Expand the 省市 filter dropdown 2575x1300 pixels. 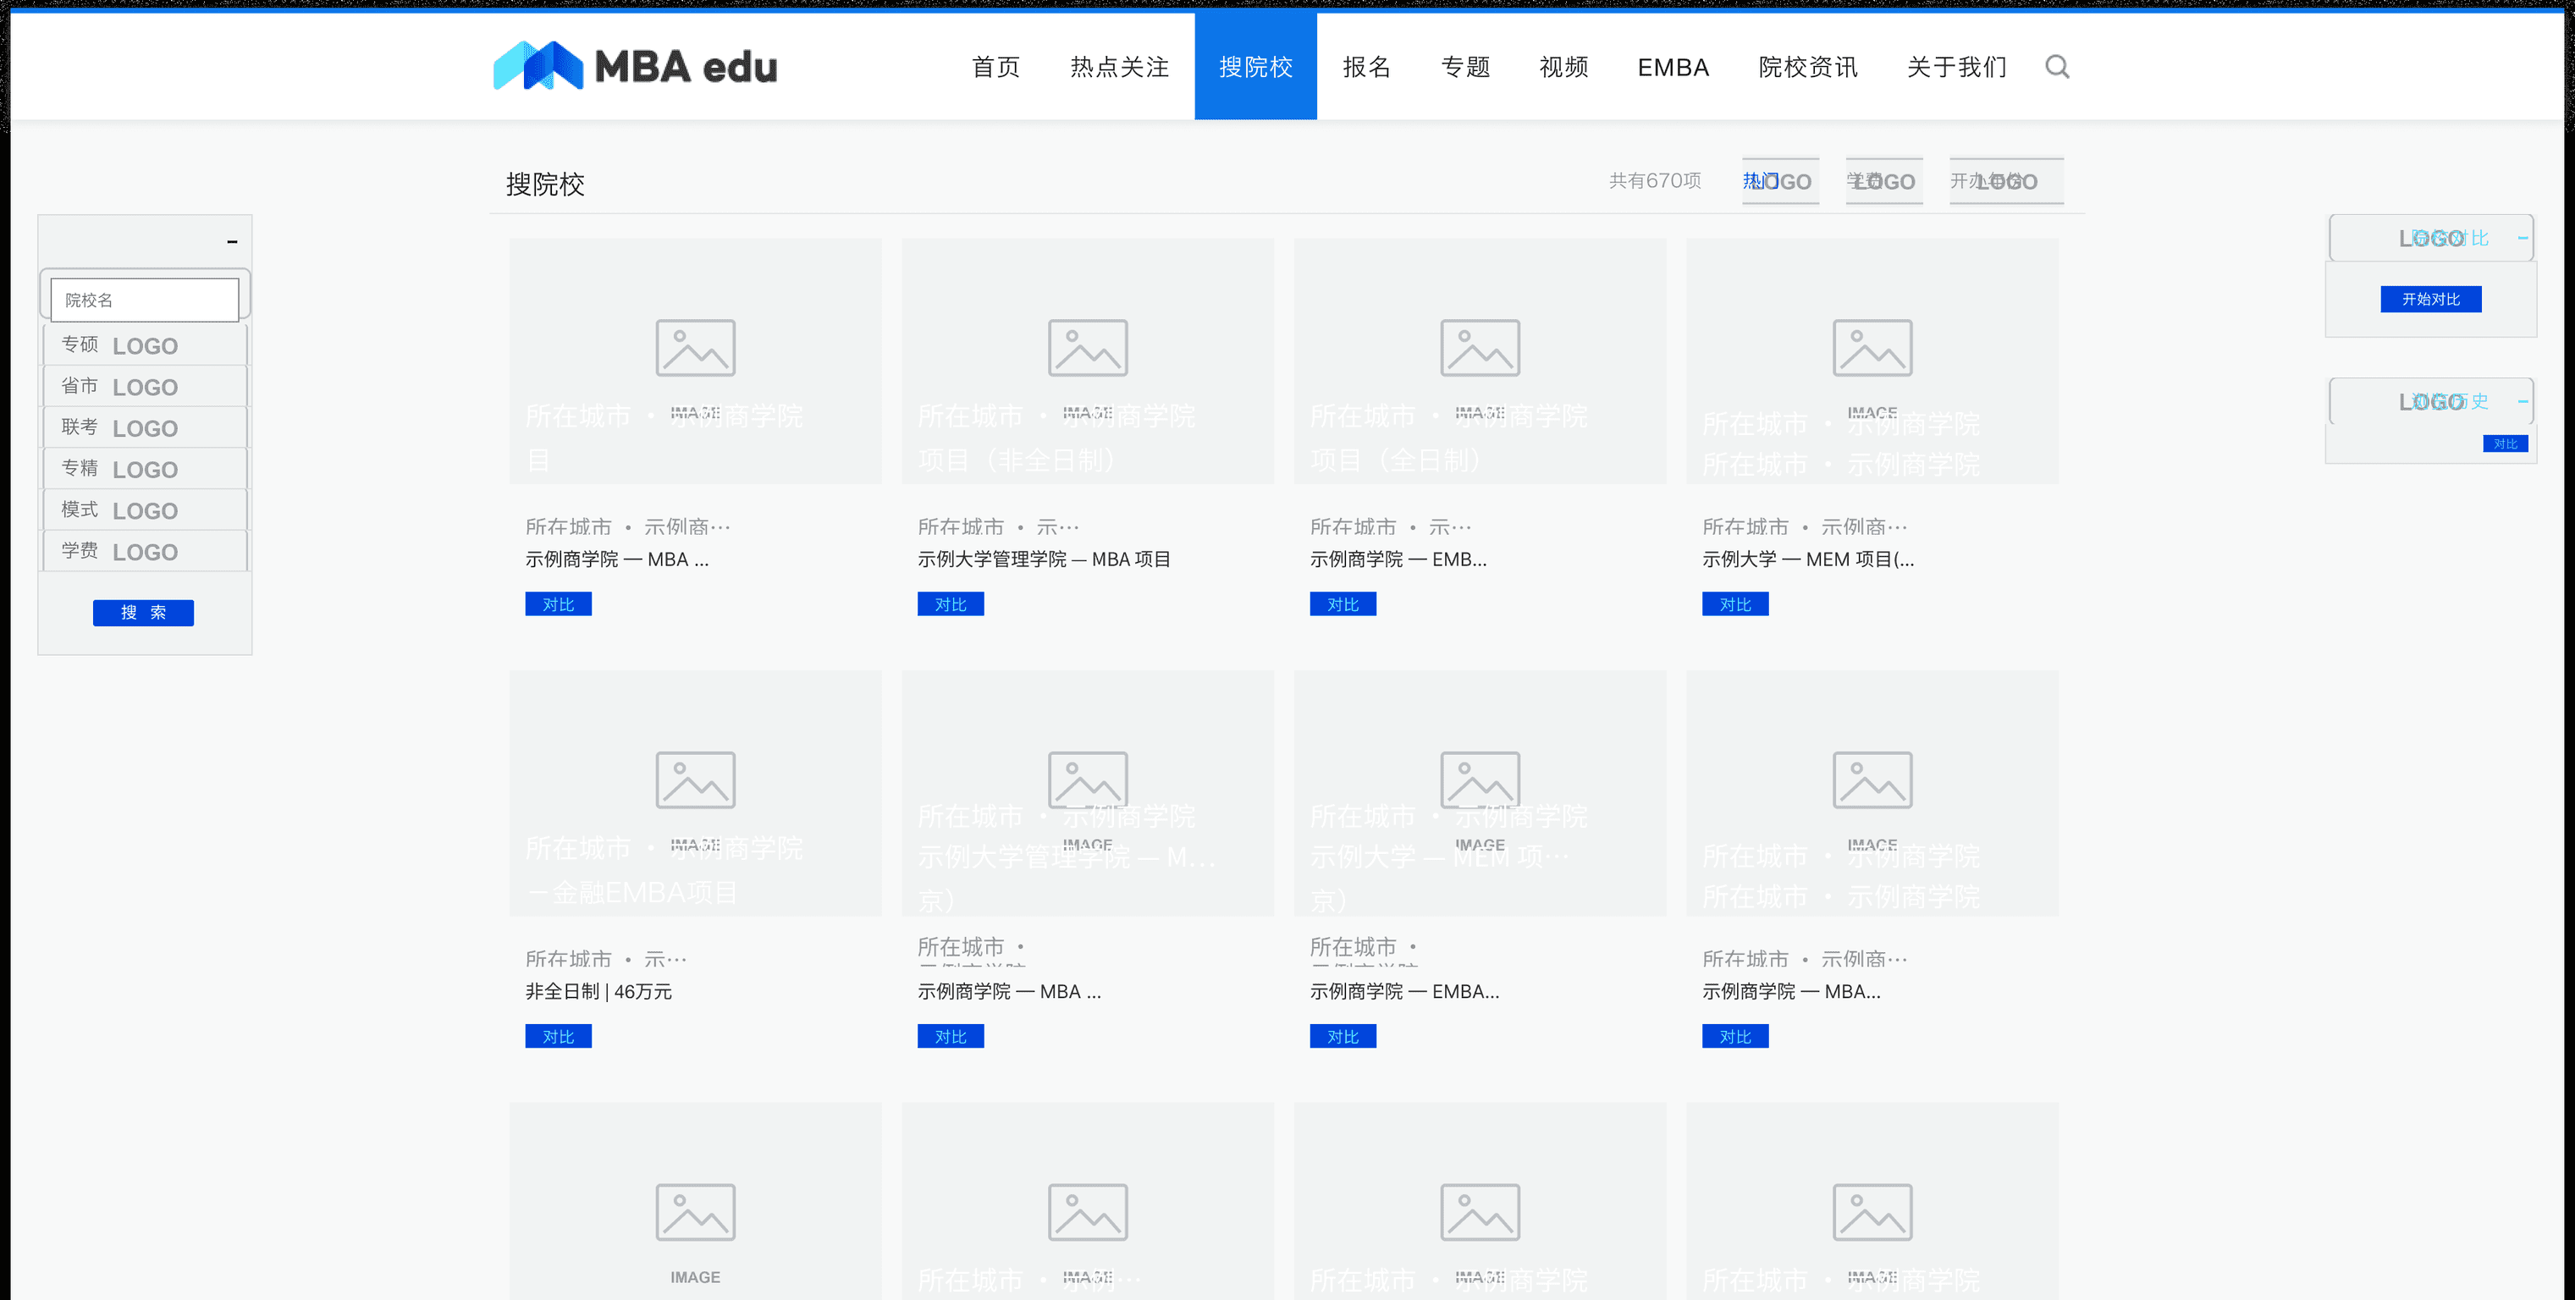145,386
